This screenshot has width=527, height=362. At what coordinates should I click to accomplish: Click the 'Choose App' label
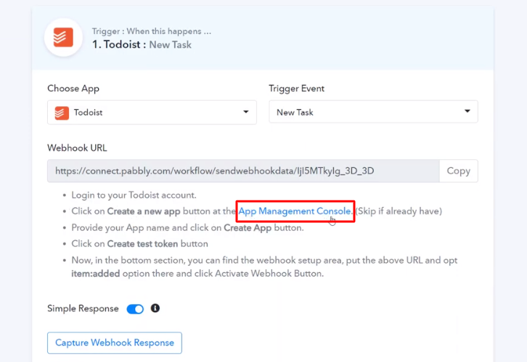coord(73,88)
